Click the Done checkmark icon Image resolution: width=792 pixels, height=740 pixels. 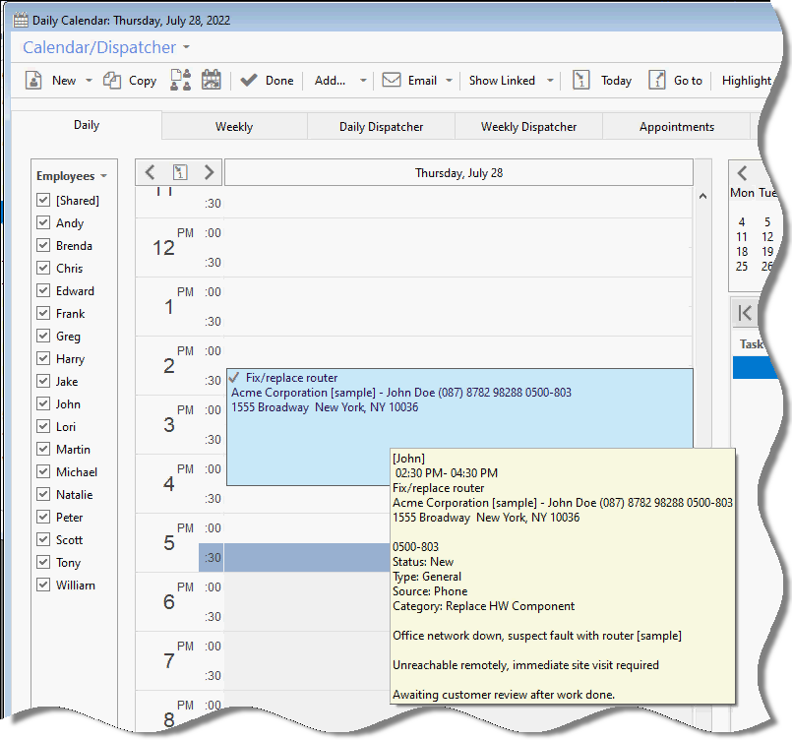coord(249,81)
